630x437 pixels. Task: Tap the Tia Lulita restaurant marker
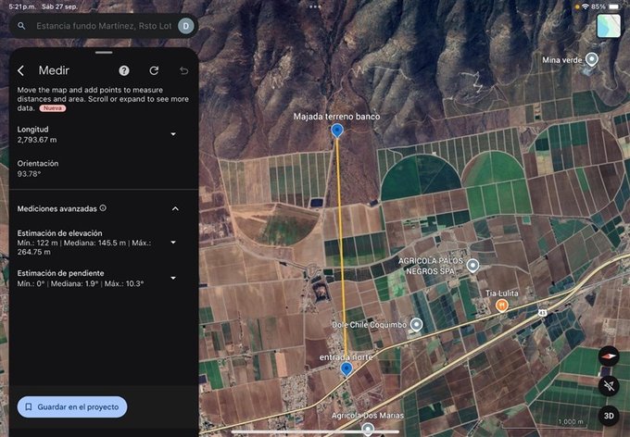[x=502, y=305]
